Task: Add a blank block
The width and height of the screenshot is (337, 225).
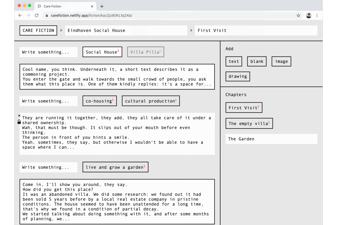Action: (x=257, y=61)
